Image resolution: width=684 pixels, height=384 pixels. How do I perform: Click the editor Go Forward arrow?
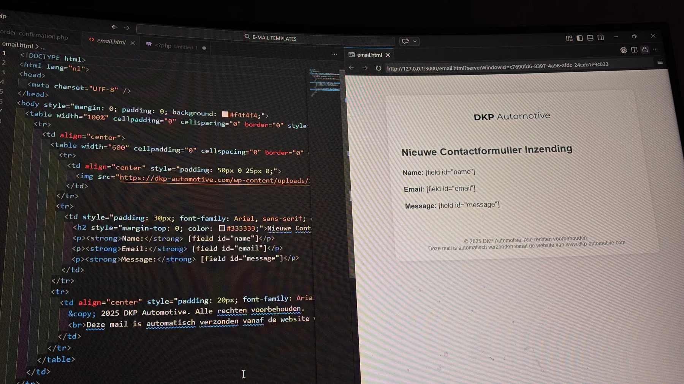click(x=127, y=28)
